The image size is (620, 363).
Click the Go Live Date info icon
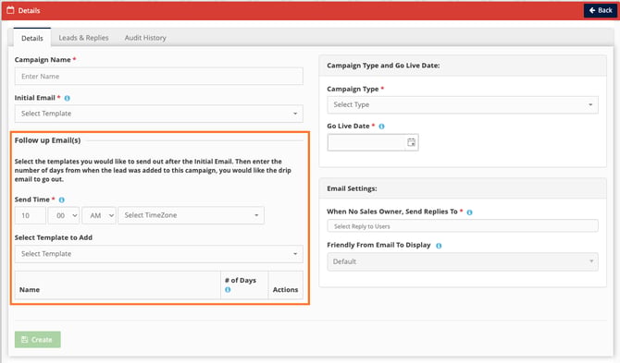pos(381,127)
